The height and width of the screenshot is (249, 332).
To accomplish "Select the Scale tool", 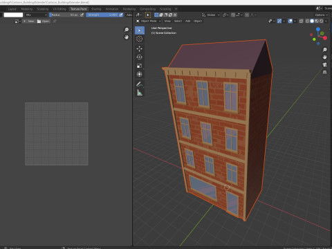I will (x=140, y=66).
